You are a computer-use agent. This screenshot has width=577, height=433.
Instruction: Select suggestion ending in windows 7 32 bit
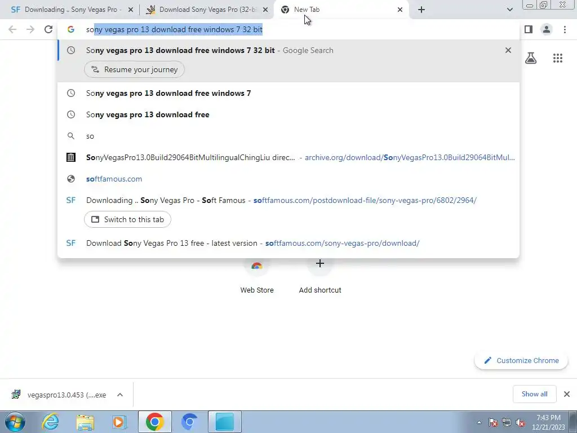[x=288, y=50]
